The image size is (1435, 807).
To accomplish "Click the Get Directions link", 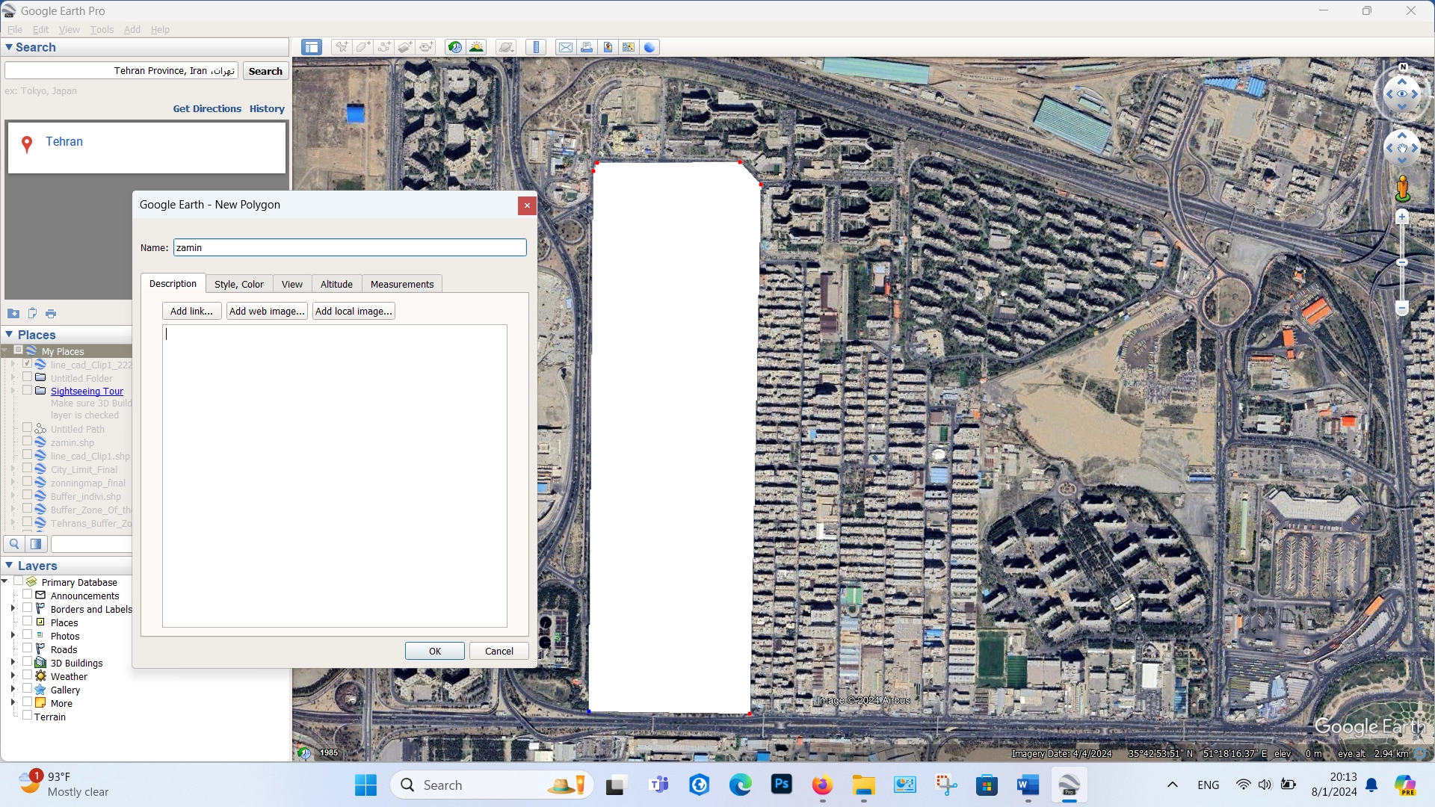I will click(207, 108).
